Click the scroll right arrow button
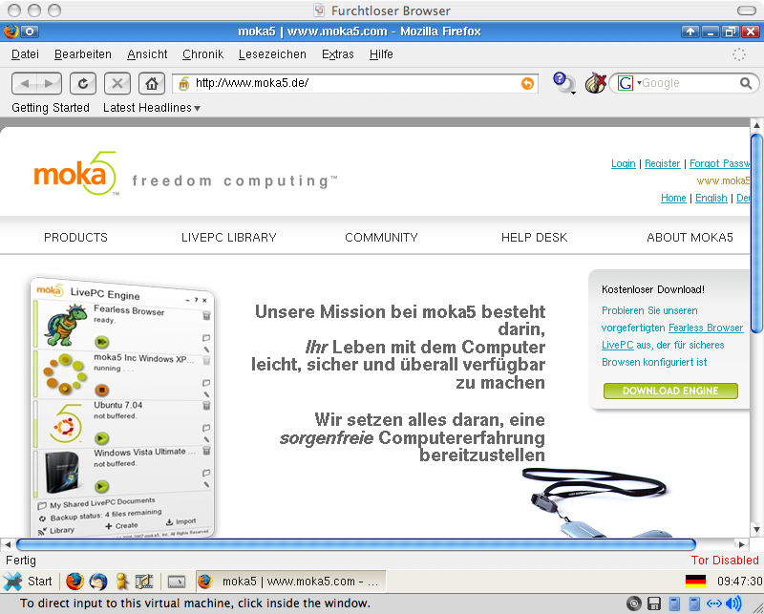Screen dimensions: 764x614 (742, 544)
